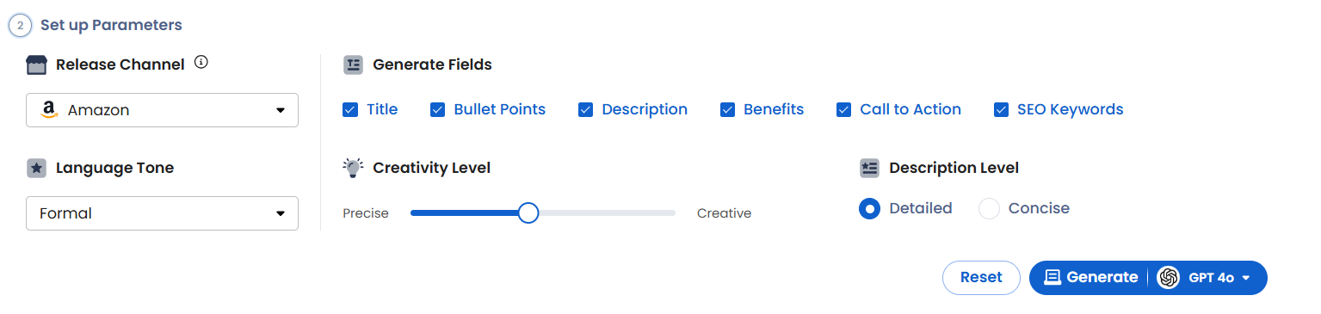Click the Reset button
Screen dimensions: 1321x314
click(x=981, y=277)
